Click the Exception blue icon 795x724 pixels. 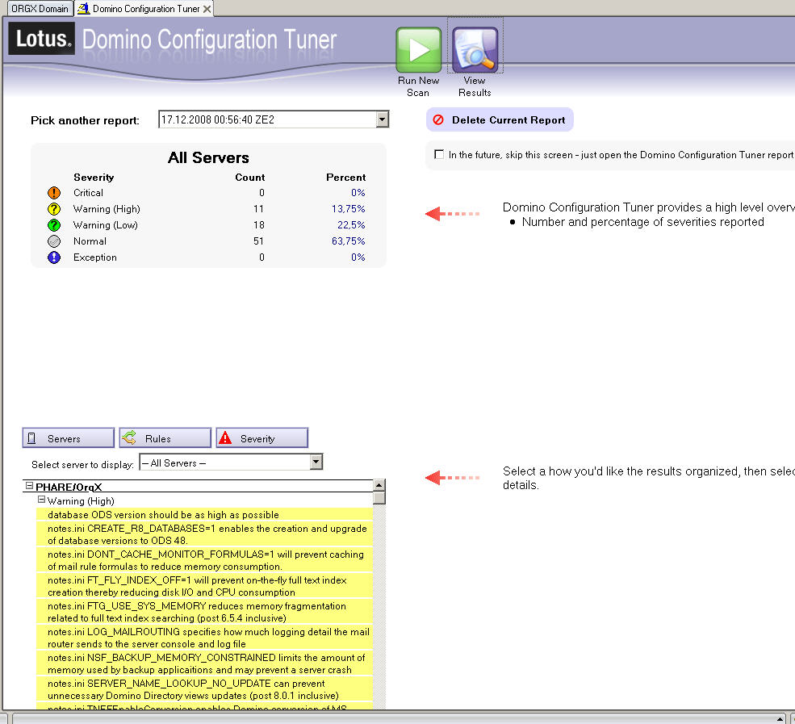click(x=54, y=257)
